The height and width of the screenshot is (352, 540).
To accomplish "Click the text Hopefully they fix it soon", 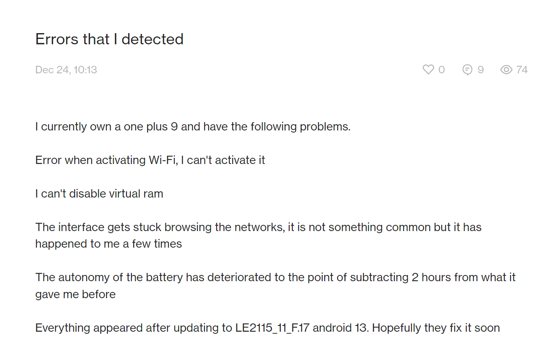I will point(436,328).
